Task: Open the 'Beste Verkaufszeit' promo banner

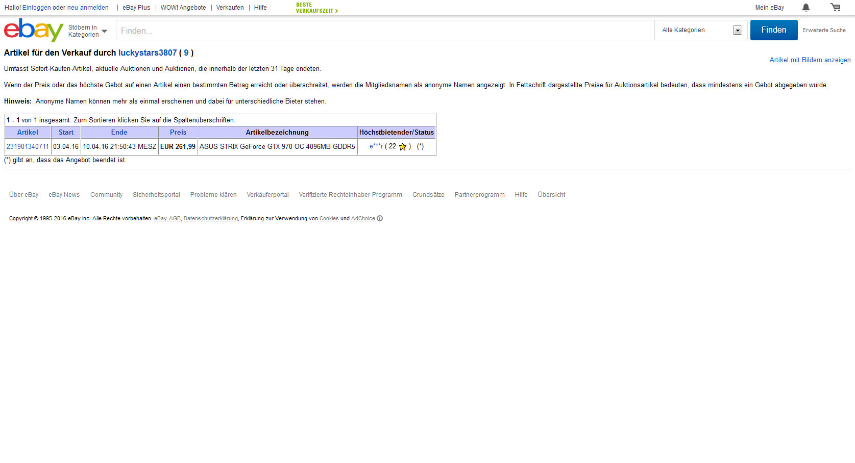Action: pos(316,8)
